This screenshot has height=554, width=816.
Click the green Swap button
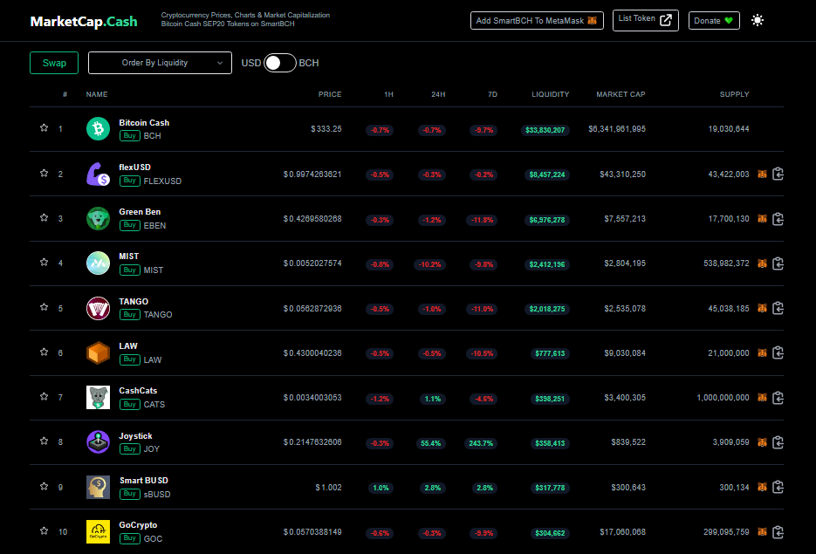click(54, 63)
